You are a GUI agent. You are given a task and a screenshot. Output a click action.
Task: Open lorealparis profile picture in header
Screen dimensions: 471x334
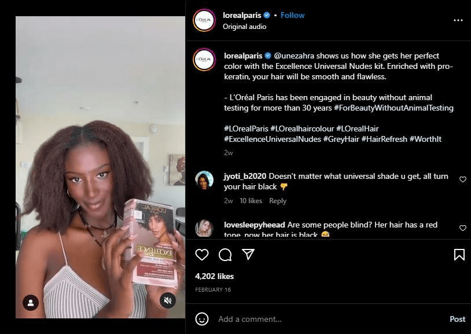(204, 20)
